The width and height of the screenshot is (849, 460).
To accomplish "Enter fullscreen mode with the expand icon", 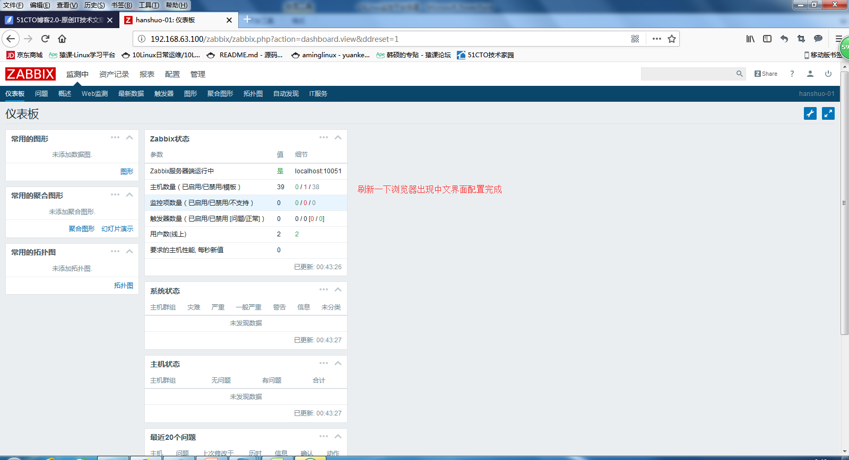I will click(828, 113).
